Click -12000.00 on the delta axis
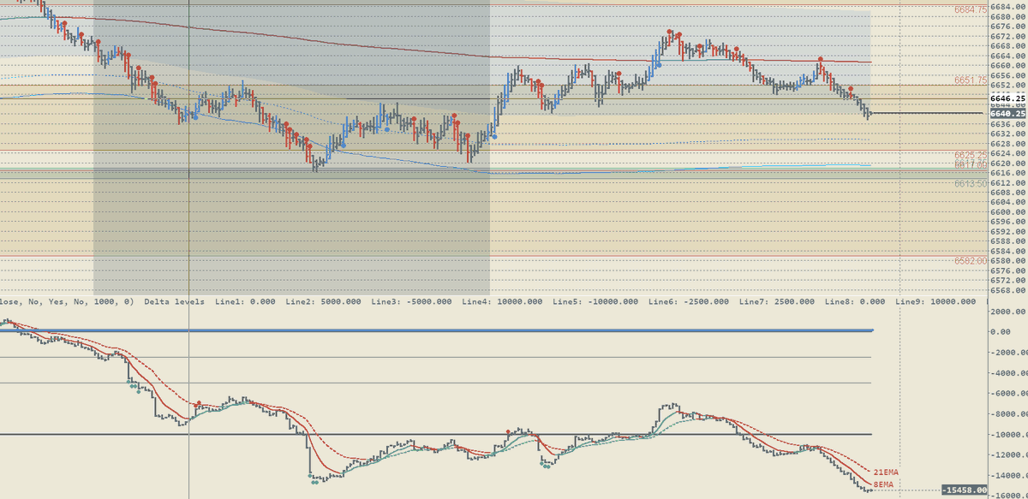This screenshot has height=499, width=1028. [1007, 455]
